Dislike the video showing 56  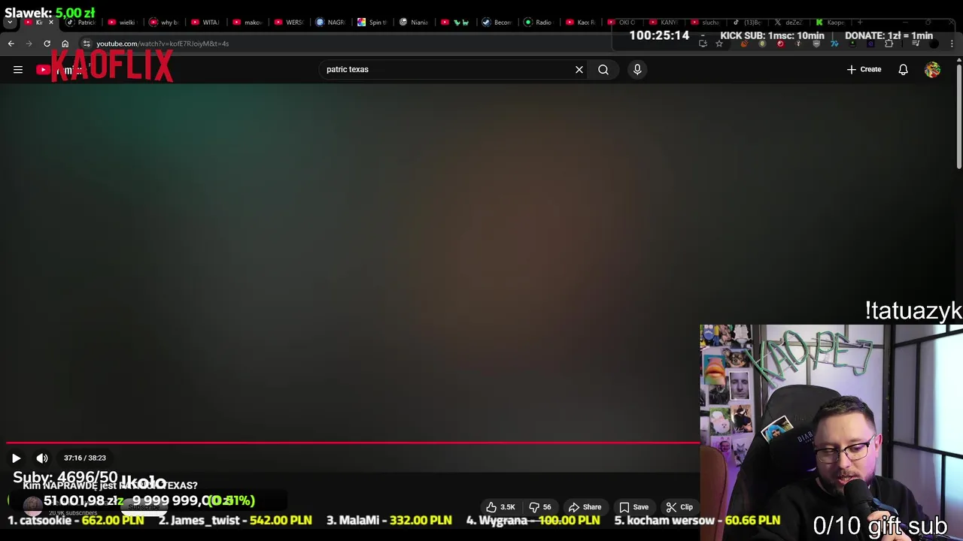540,507
